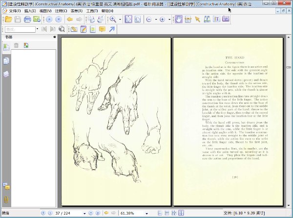Open the Comments panel in sidebar
The height and width of the screenshot is (218, 293).
[x=6, y=186]
